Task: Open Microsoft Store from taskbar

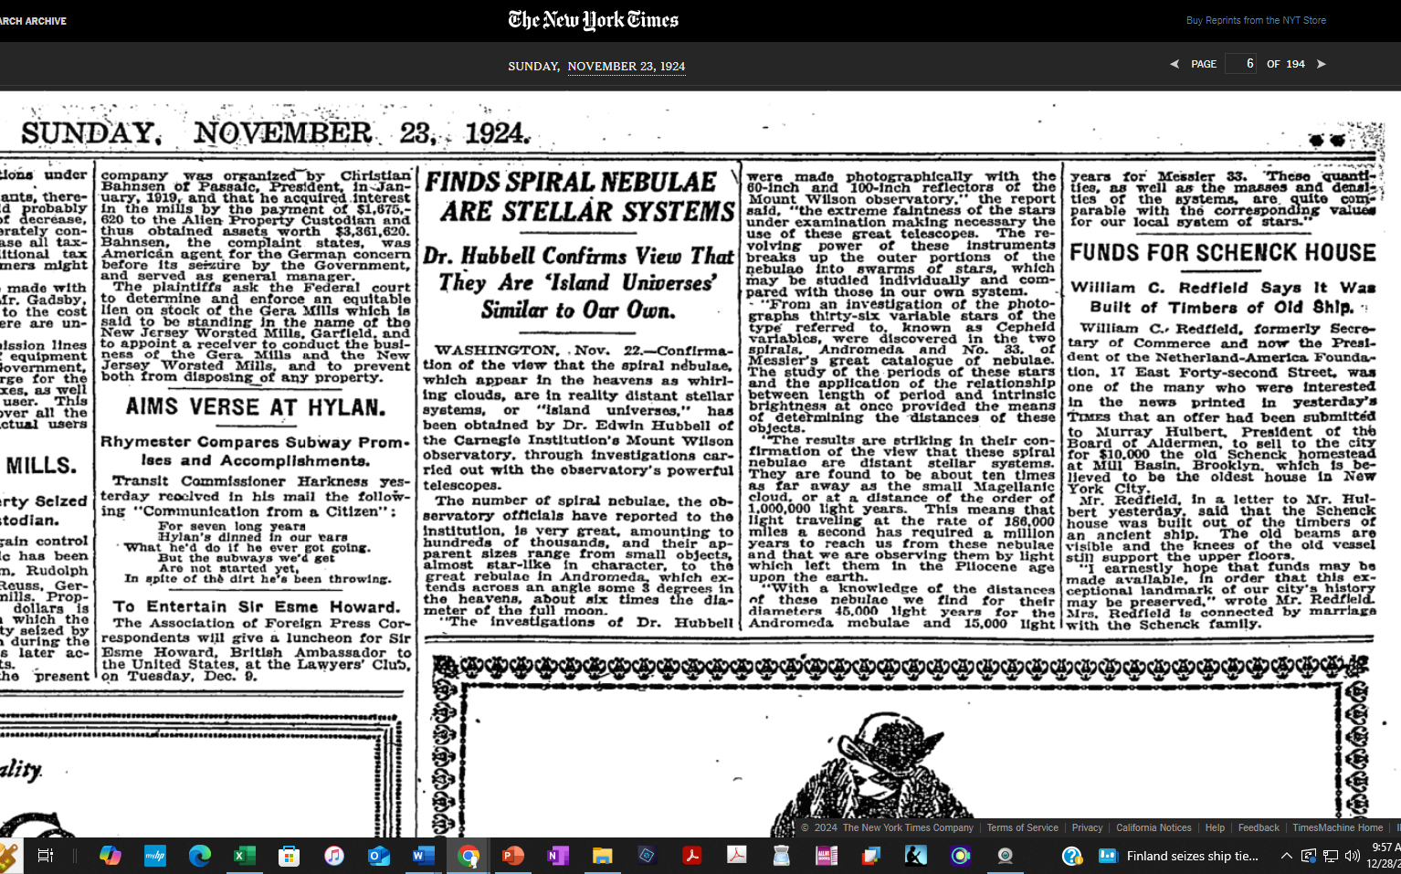Action: click(x=290, y=856)
